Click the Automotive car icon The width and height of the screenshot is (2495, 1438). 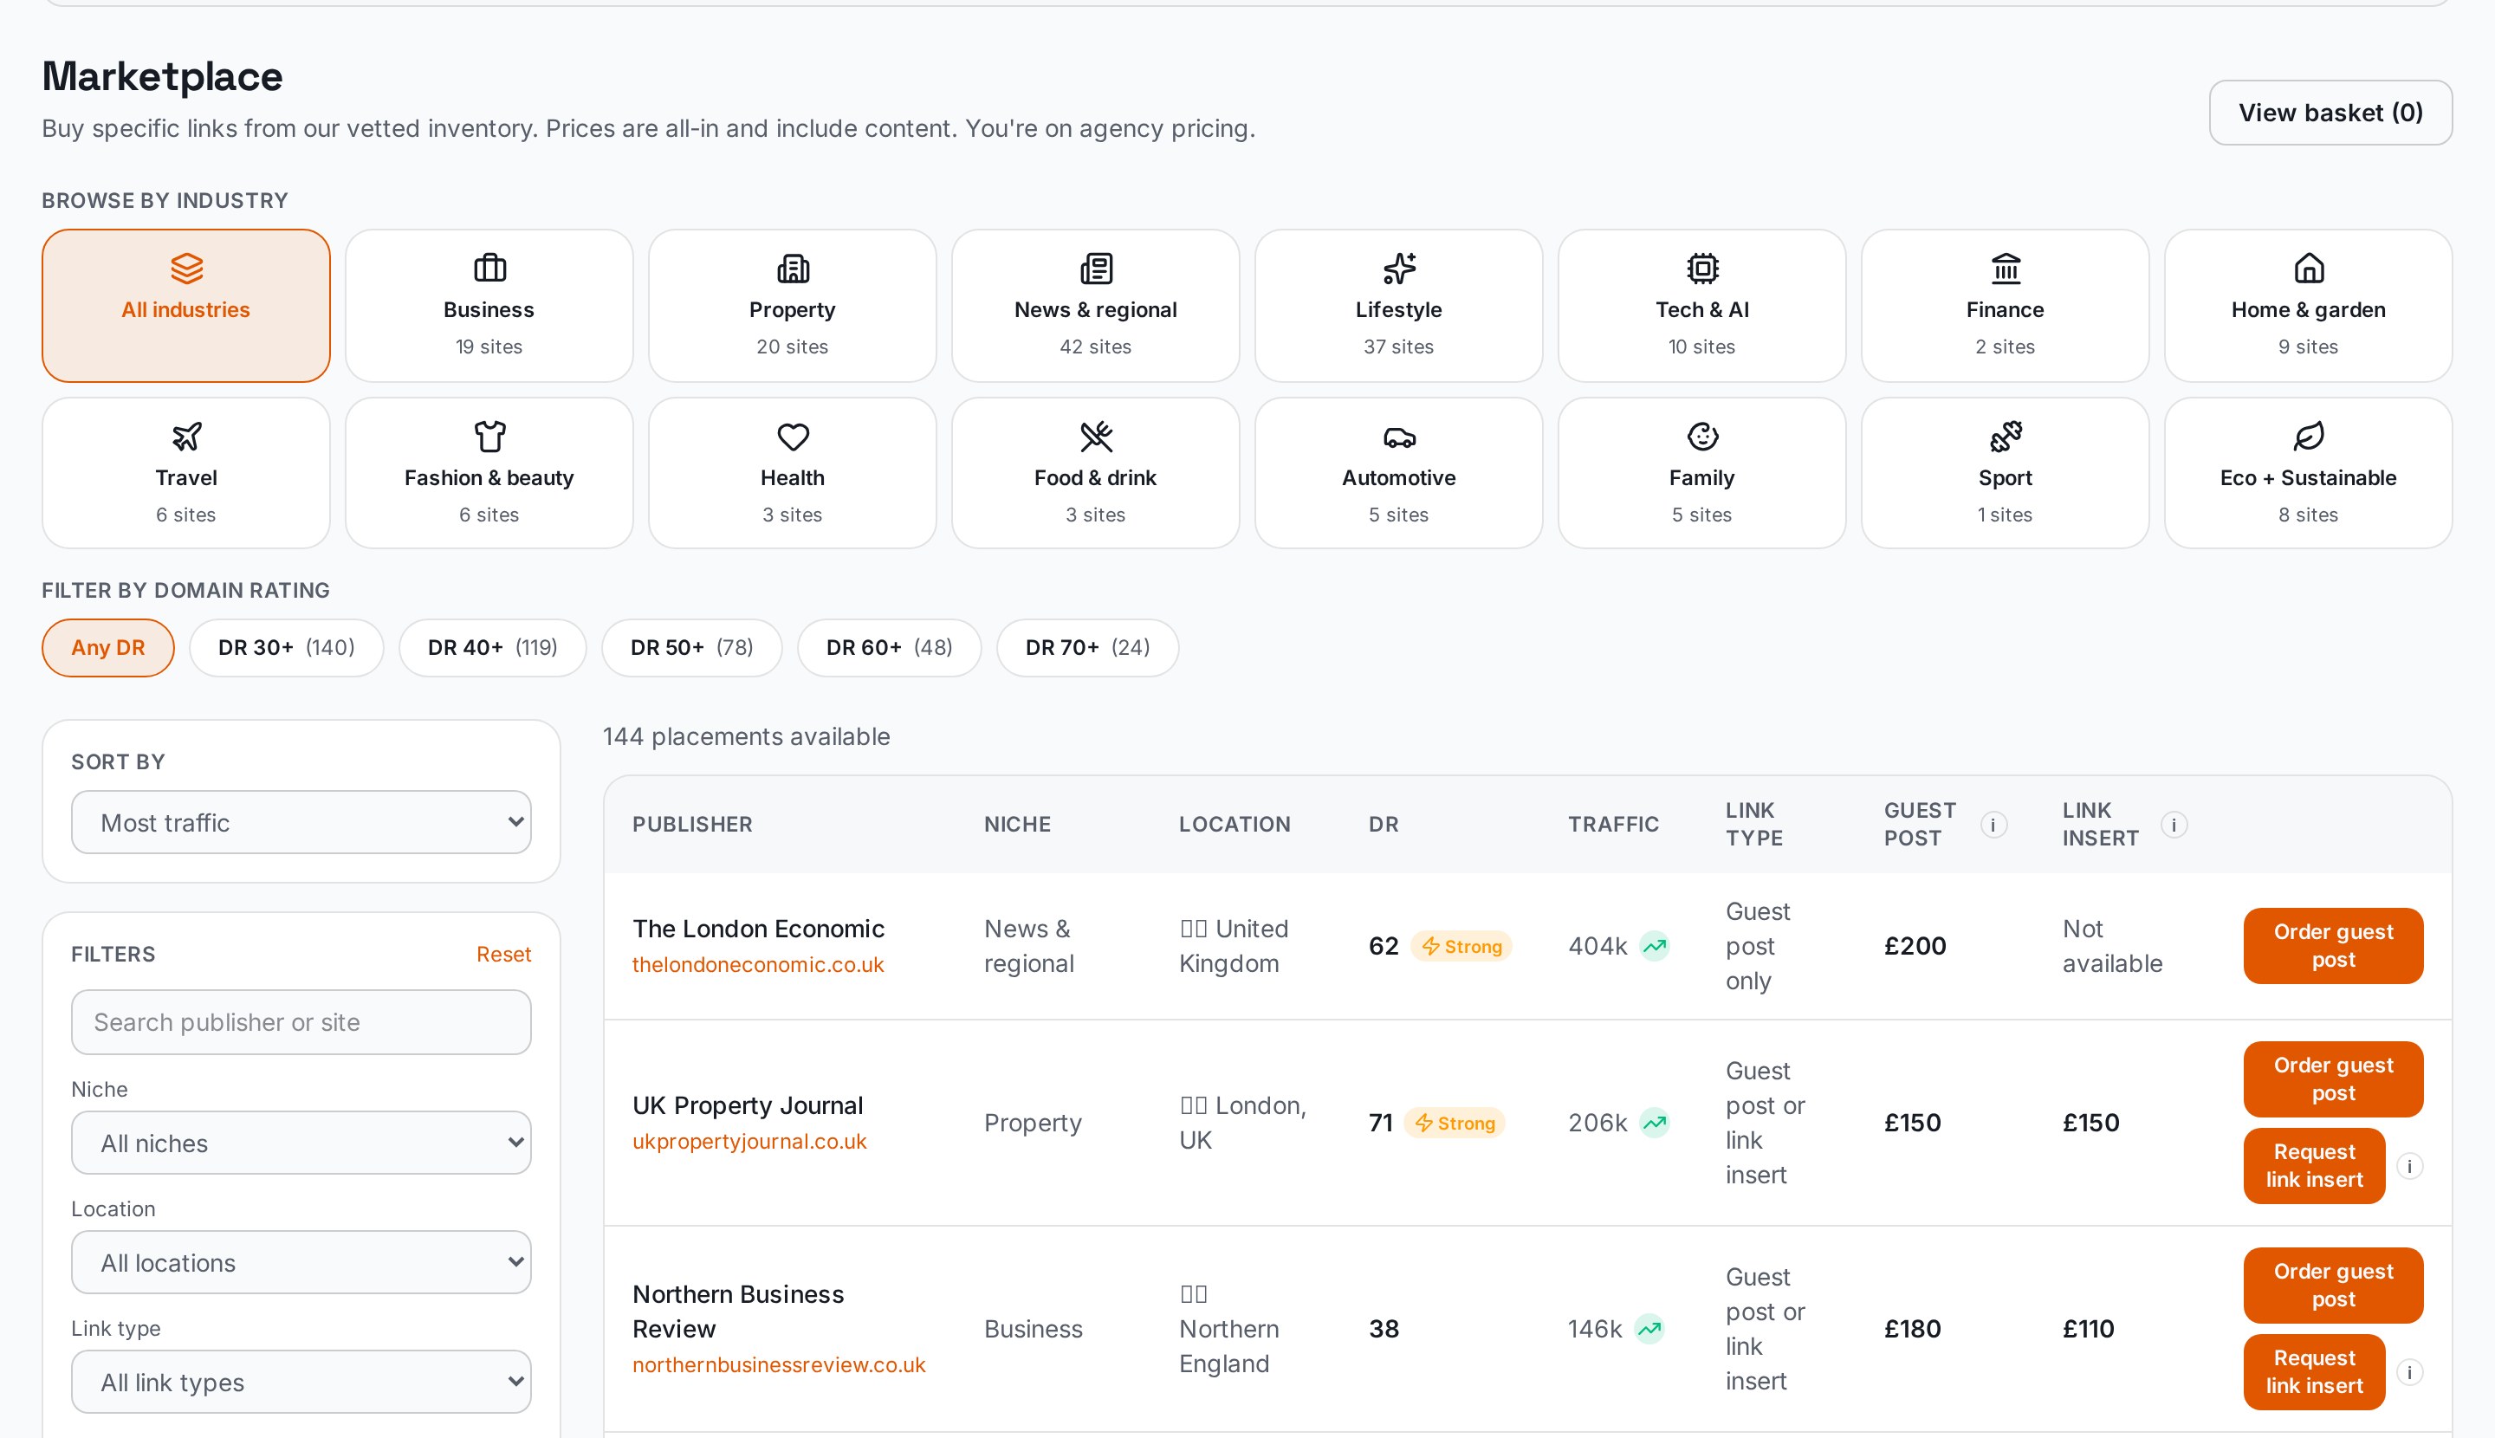click(1398, 436)
